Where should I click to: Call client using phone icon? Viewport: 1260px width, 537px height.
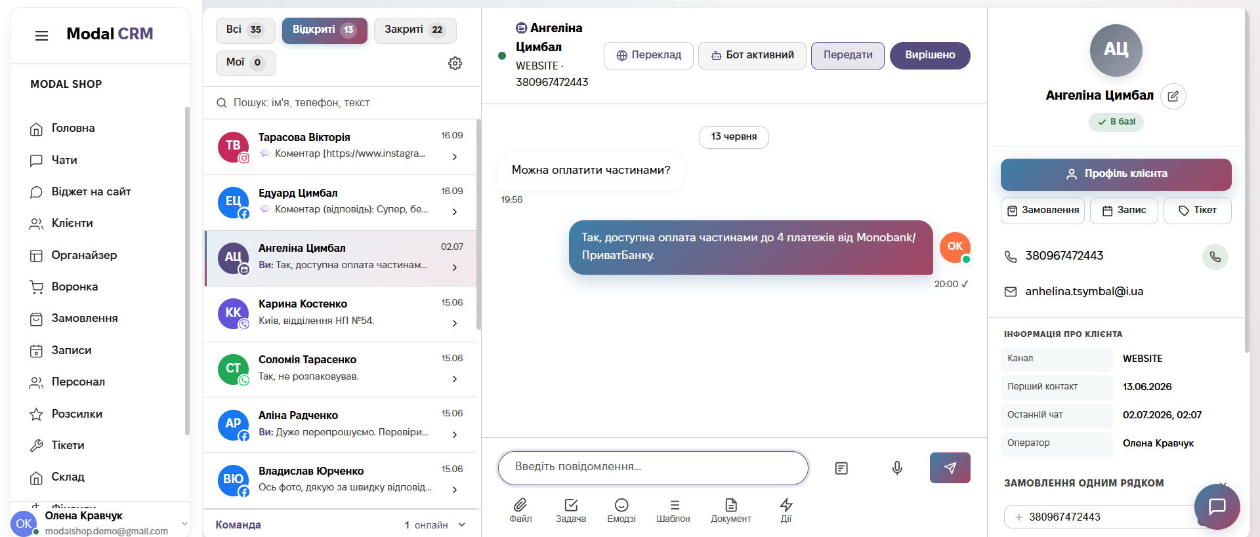click(x=1215, y=256)
